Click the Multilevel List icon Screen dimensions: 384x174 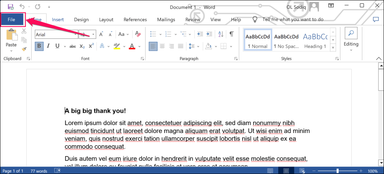183,34
